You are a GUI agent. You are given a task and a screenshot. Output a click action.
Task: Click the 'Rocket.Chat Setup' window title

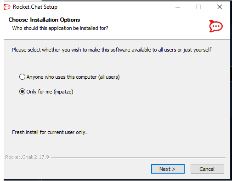tap(35, 7)
